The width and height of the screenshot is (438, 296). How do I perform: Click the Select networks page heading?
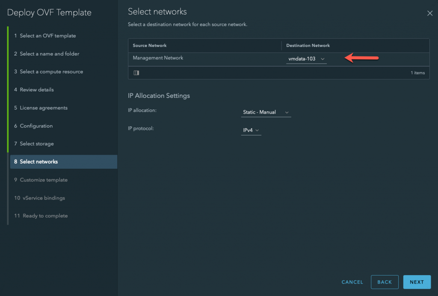[157, 12]
